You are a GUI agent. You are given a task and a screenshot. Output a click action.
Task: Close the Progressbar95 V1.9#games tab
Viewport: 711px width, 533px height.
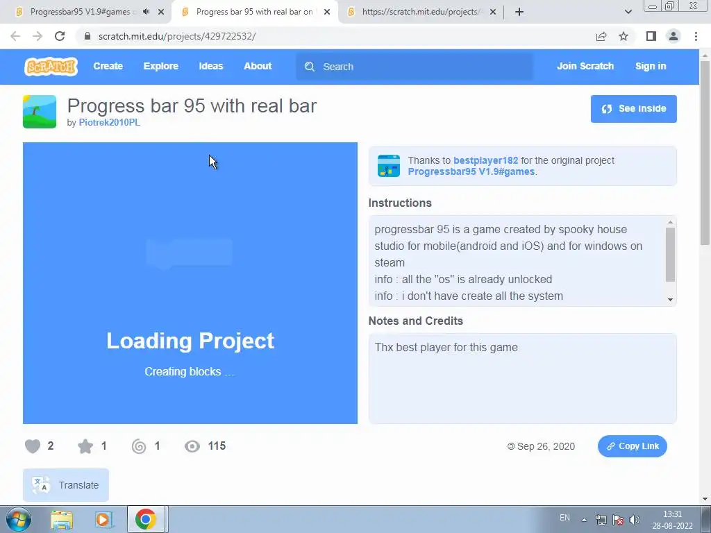(161, 12)
